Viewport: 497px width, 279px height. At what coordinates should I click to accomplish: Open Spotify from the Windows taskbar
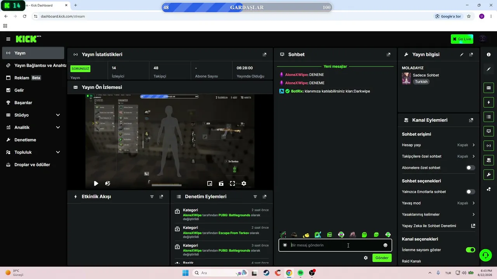point(301,273)
